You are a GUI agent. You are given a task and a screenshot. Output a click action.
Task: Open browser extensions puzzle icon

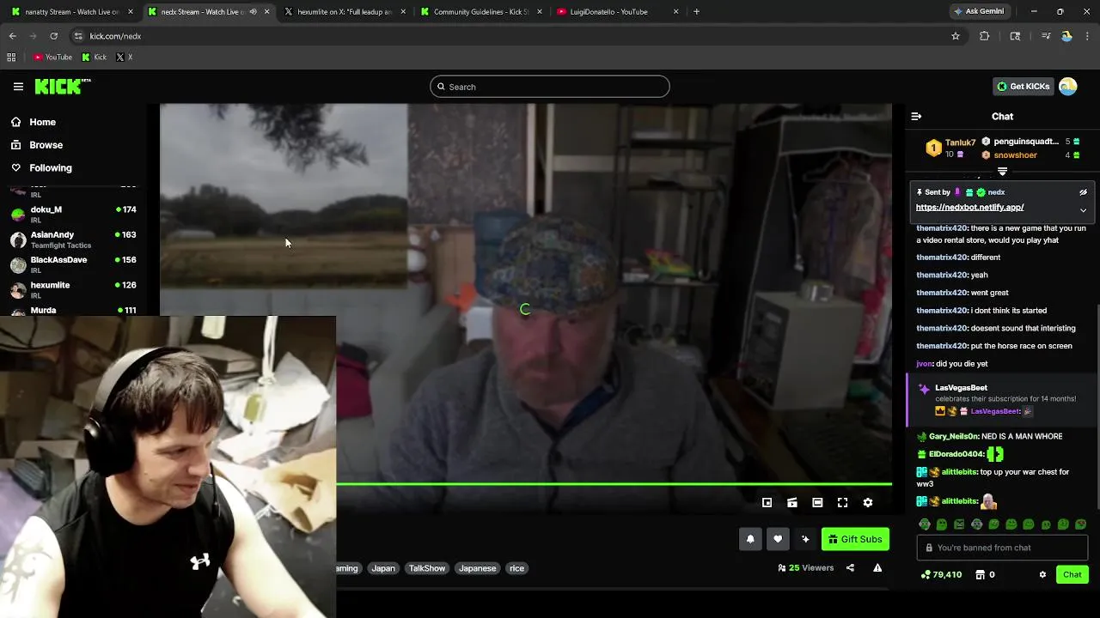[x=984, y=36]
